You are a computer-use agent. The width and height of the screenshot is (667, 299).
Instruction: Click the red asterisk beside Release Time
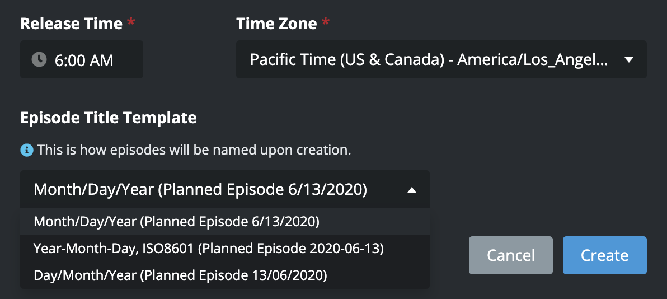coord(131,24)
